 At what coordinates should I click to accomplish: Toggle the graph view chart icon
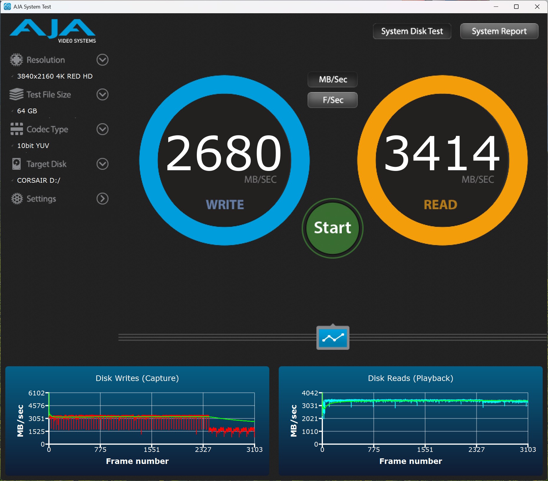click(x=333, y=338)
